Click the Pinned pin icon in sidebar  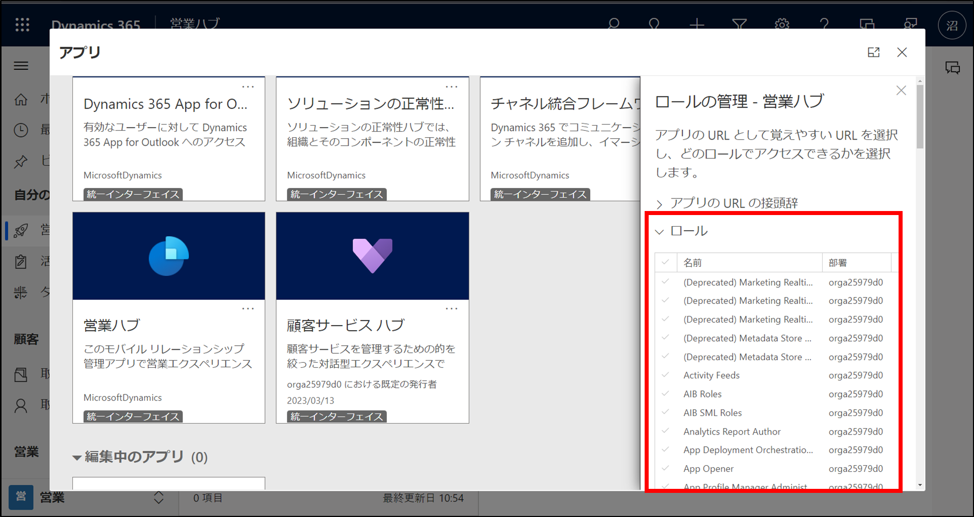pyautogui.click(x=21, y=161)
